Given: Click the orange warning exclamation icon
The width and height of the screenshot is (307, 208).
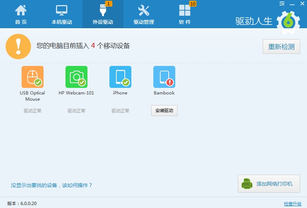Looking at the screenshot, I should [18, 47].
